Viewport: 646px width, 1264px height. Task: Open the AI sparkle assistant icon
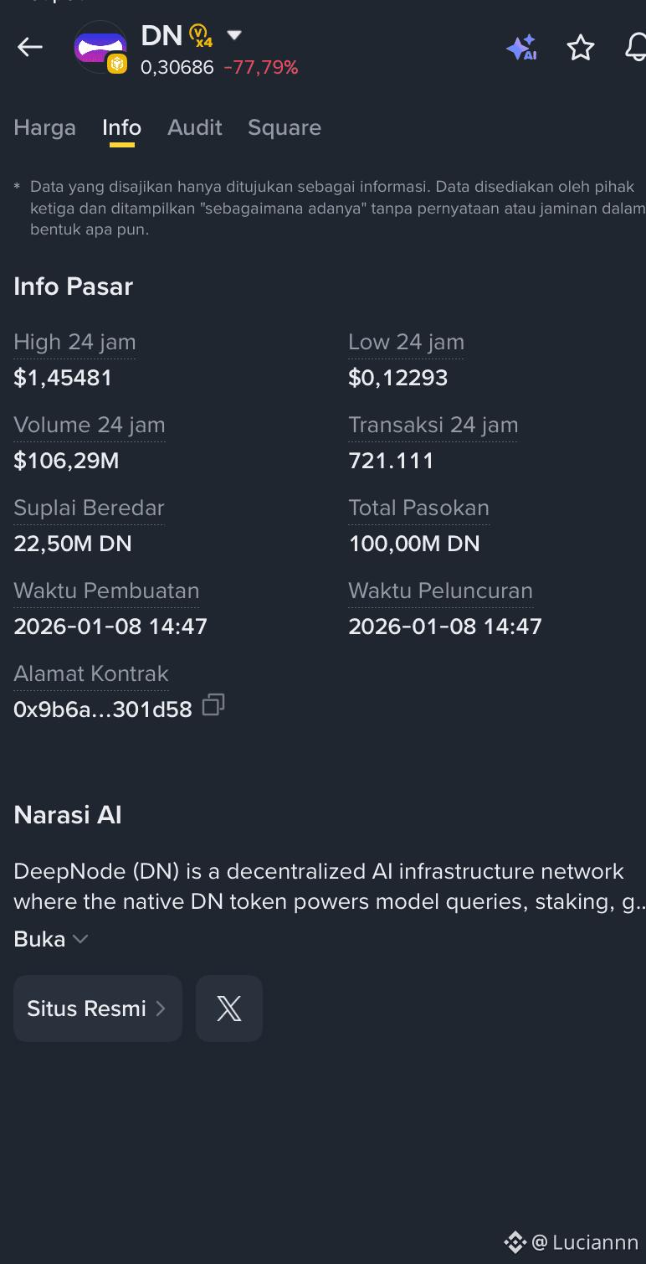(x=521, y=48)
